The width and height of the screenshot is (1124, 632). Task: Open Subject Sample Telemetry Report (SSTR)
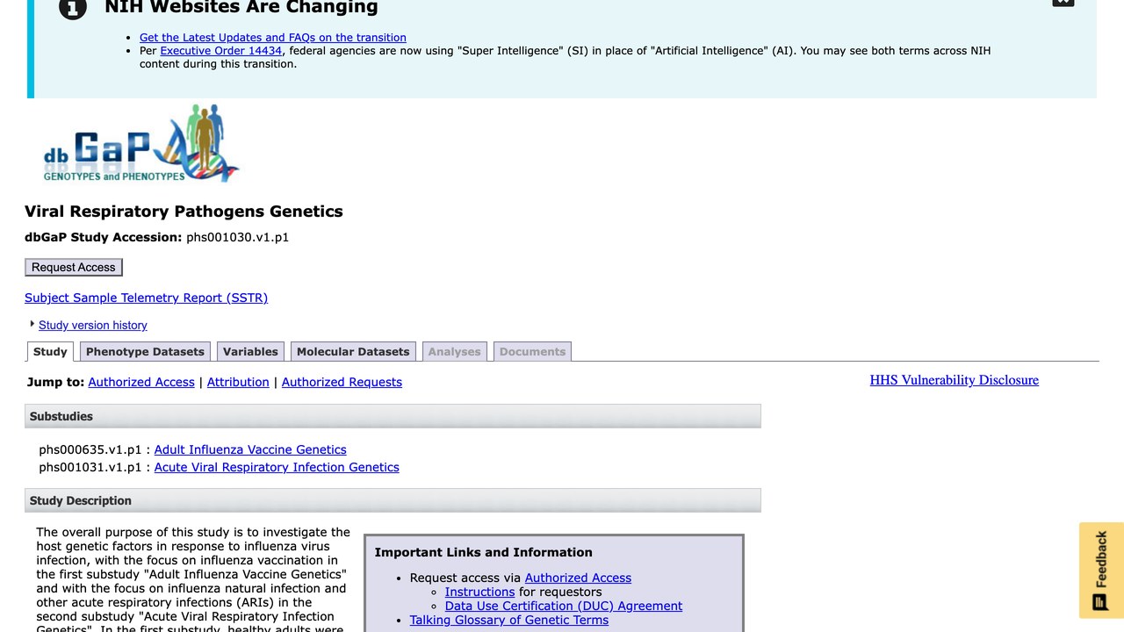coord(146,298)
